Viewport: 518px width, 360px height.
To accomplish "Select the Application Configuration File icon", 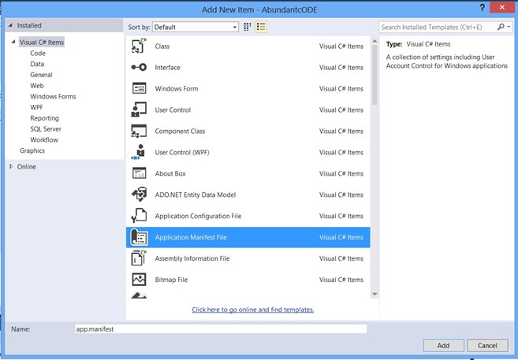I will click(139, 216).
